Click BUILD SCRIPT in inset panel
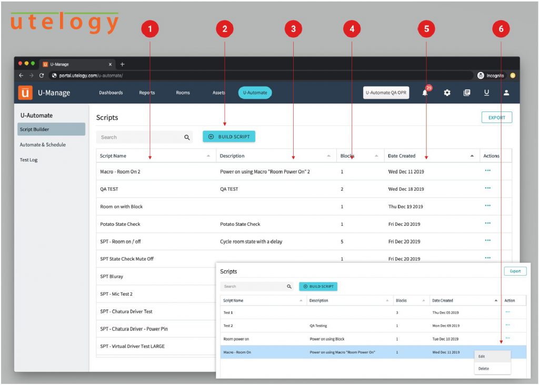The height and width of the screenshot is (385, 539). click(x=318, y=287)
